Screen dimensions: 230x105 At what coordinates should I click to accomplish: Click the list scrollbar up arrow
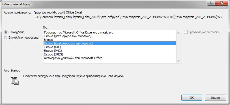tap(179, 33)
